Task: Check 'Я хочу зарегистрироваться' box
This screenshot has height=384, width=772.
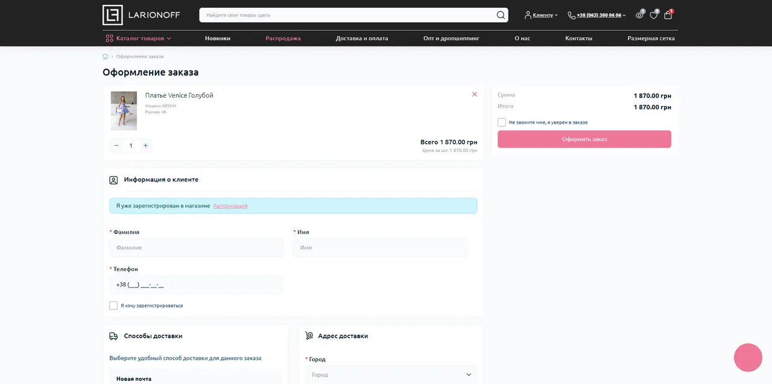Action: click(x=113, y=306)
